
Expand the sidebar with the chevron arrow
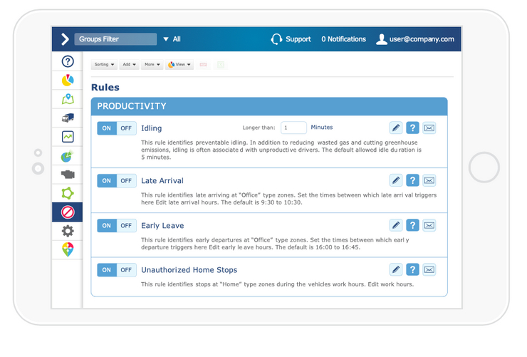coord(66,39)
